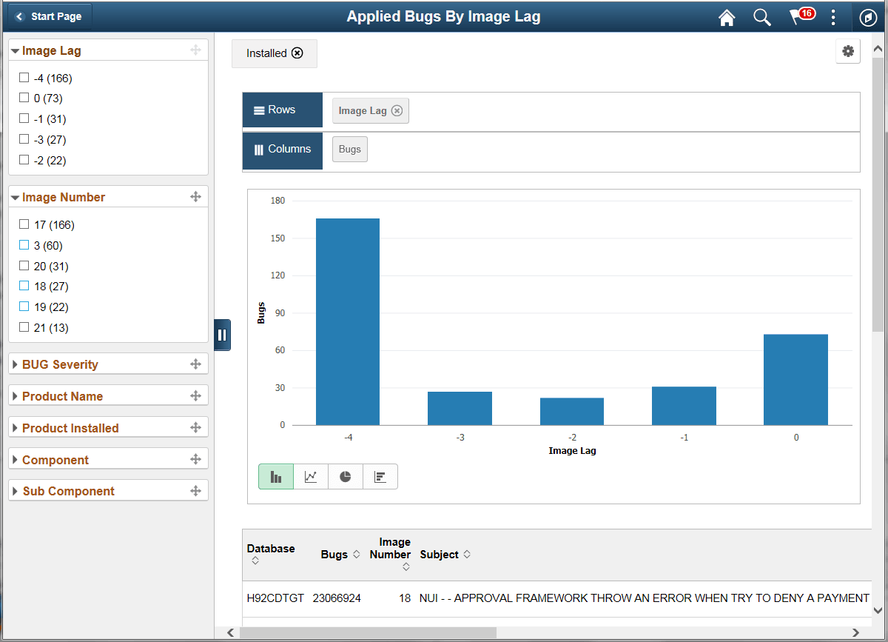Expand the Product Name facet
888x642 pixels.
[x=62, y=396]
